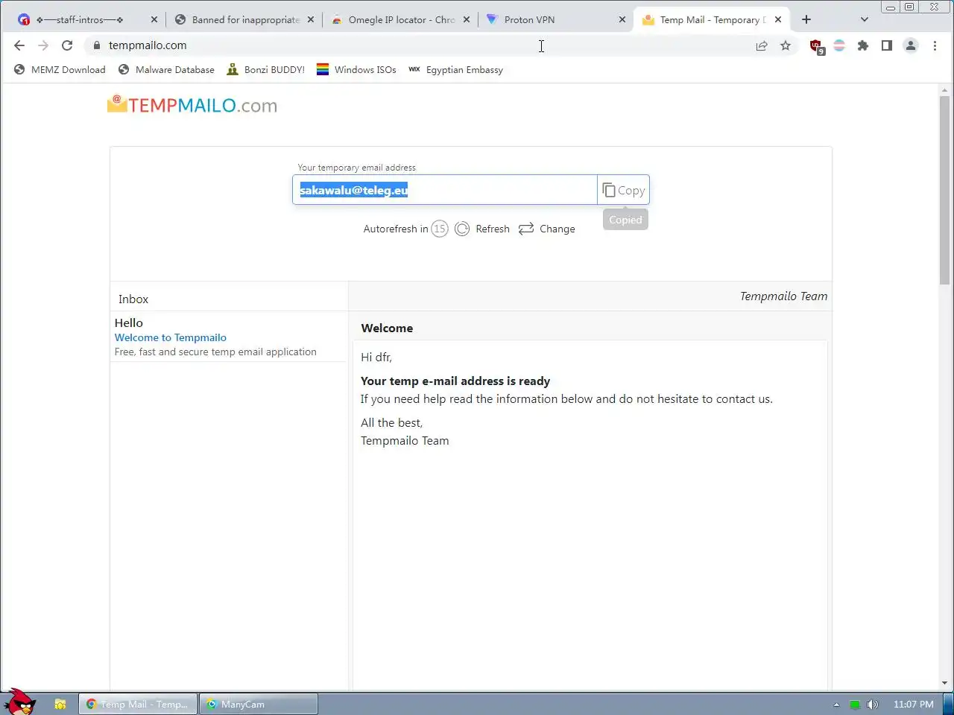Open the Egyptian Embassy bookmark
954x715 pixels.
point(455,70)
